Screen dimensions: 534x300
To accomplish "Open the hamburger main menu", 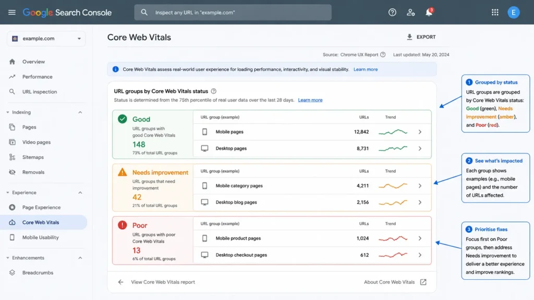I will [12, 12].
